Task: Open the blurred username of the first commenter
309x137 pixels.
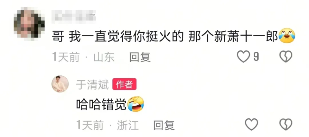Action: [x=74, y=15]
